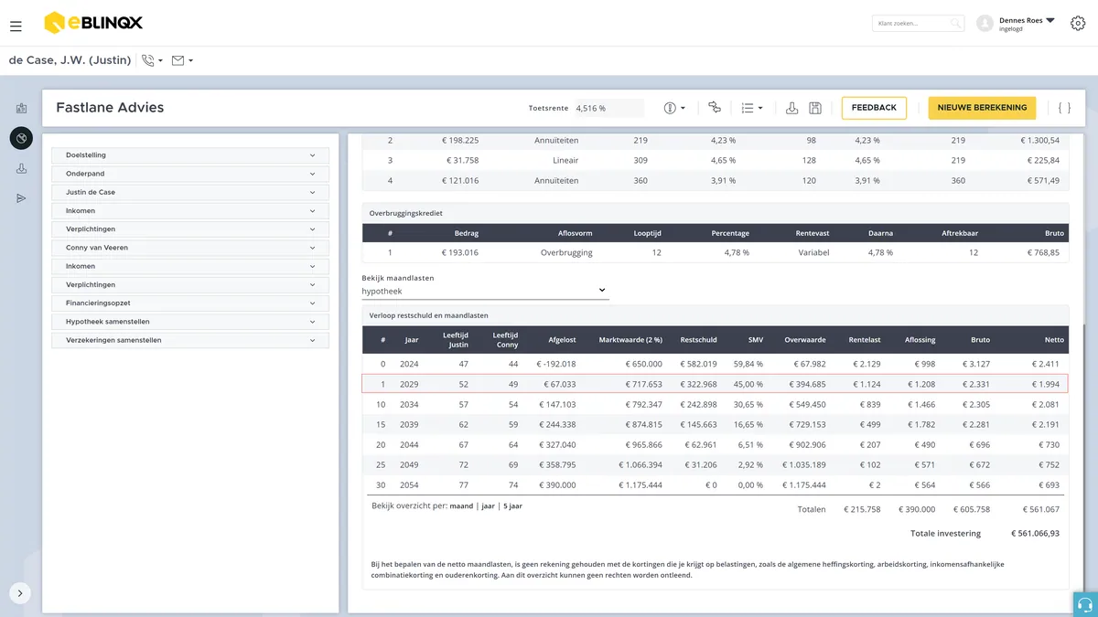This screenshot has height=617, width=1098.
Task: Click the paper plane send icon in the sidebar
Action: coord(21,198)
